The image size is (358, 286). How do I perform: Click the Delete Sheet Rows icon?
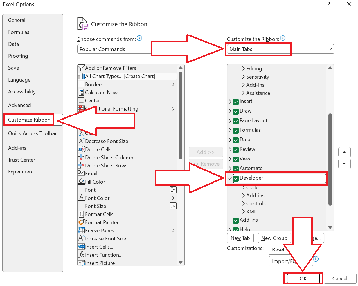pyautogui.click(x=81, y=166)
